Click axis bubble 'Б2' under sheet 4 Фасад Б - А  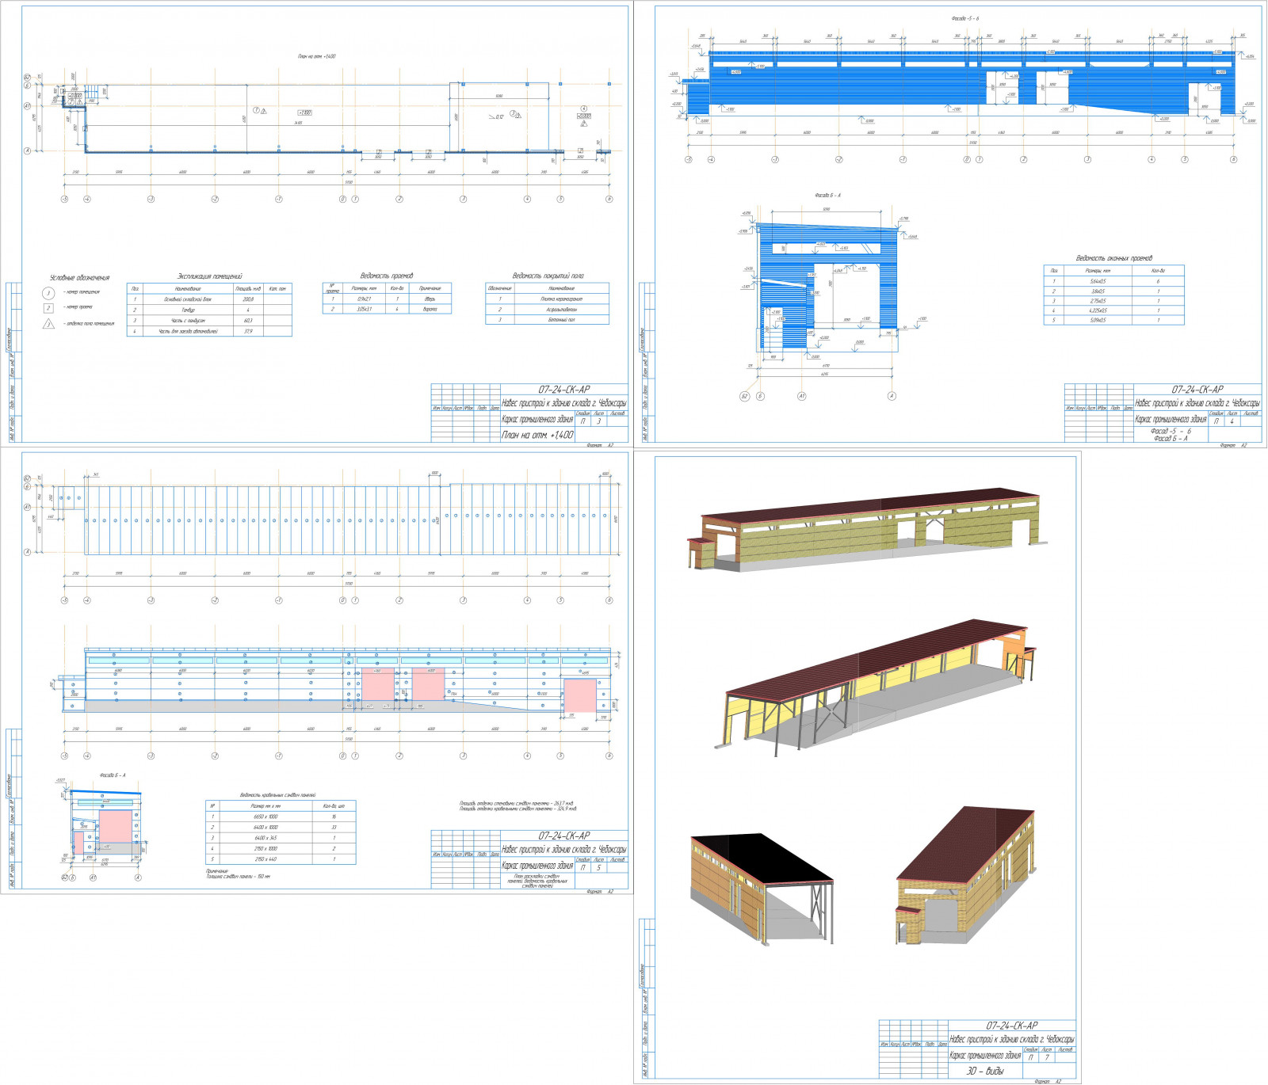coord(744,396)
